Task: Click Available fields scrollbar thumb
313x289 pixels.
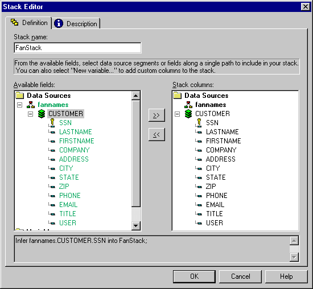Action: pyautogui.click(x=136, y=154)
